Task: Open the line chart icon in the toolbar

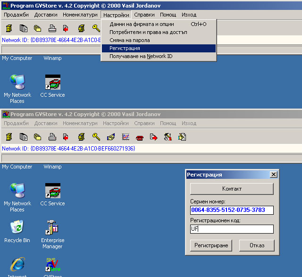Action: pos(126,137)
